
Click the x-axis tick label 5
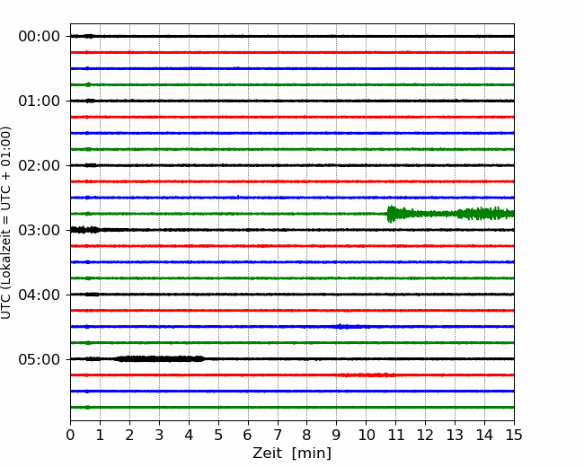coord(218,435)
